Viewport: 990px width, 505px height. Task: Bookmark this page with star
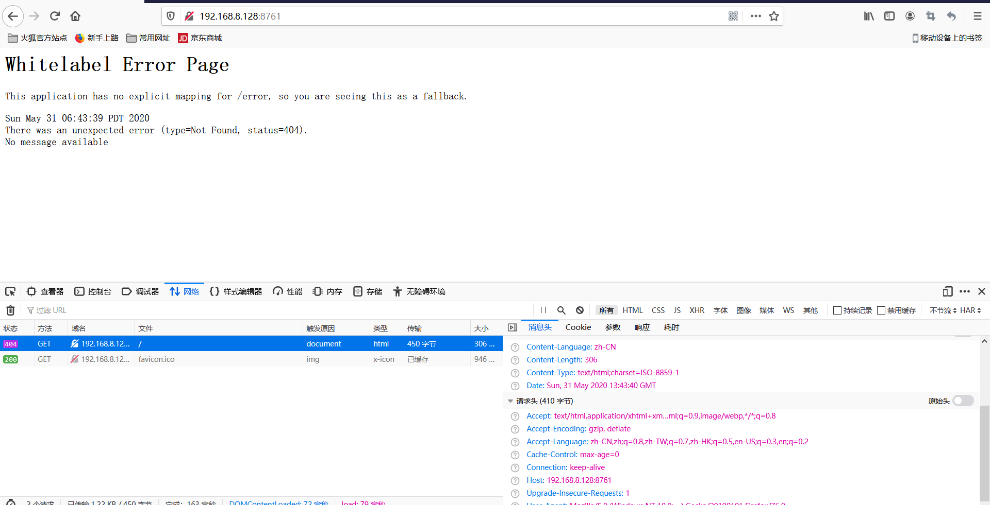[x=774, y=16]
